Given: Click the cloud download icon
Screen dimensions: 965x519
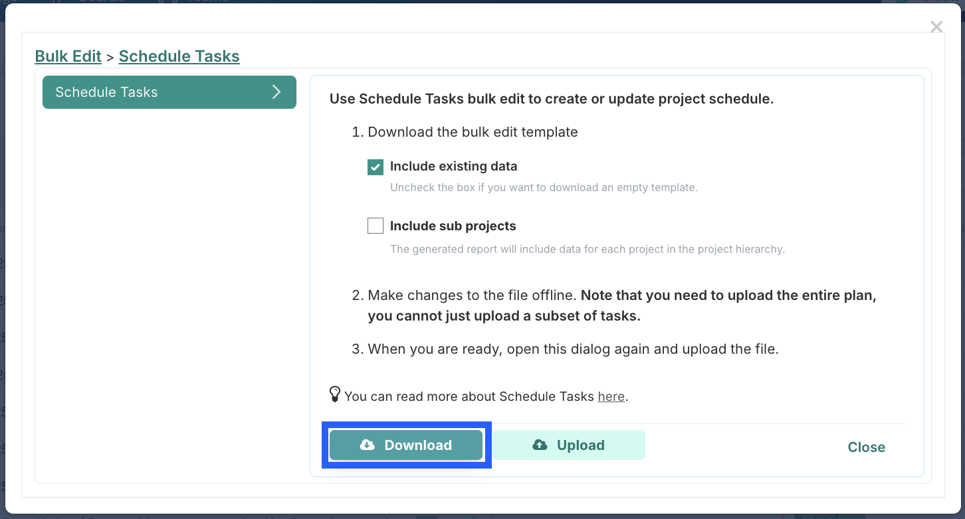Looking at the screenshot, I should [367, 445].
